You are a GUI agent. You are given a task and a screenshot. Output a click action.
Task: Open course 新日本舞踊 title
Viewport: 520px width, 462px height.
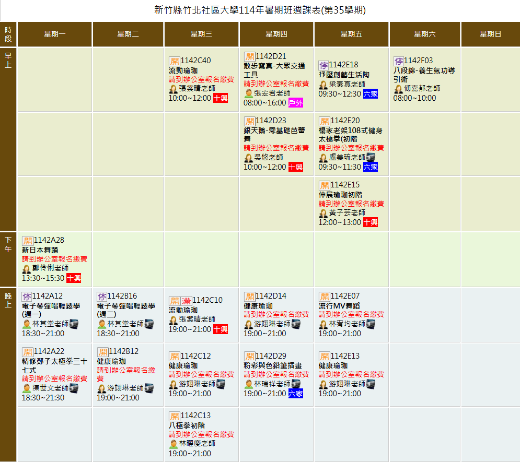click(40, 250)
